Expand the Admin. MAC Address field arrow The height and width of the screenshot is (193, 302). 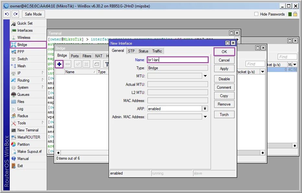[205, 117]
